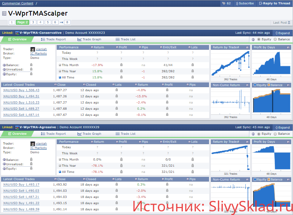The width and height of the screenshot is (293, 215).
Task: Select Balance radio in Agressive panel
Action: pyautogui.click(x=275, y=134)
